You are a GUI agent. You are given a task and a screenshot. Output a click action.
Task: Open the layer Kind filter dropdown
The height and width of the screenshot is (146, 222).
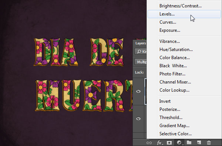(141, 51)
